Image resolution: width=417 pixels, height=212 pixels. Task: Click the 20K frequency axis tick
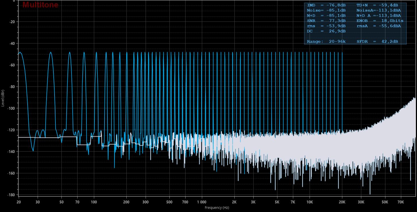pos(342,202)
